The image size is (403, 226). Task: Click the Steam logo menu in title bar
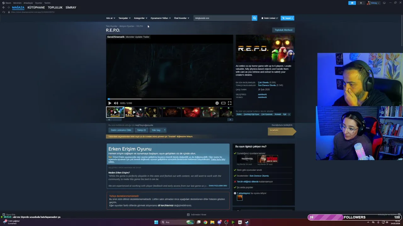(7, 3)
